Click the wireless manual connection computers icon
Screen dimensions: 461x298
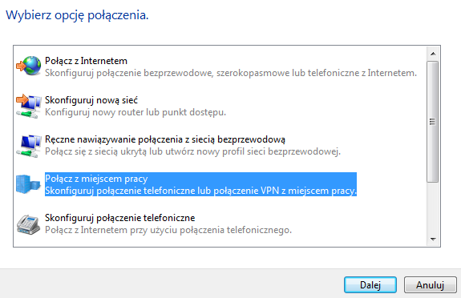coord(29,146)
